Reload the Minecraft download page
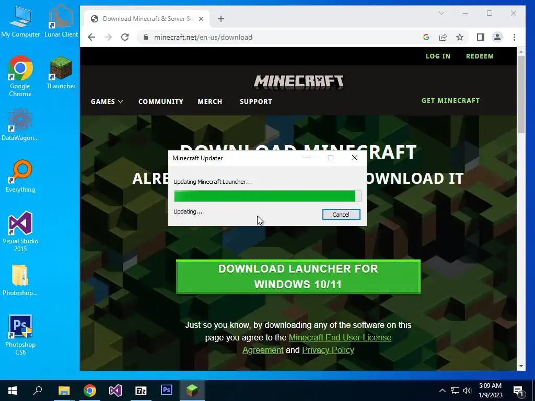The height and width of the screenshot is (401, 535). pos(125,37)
